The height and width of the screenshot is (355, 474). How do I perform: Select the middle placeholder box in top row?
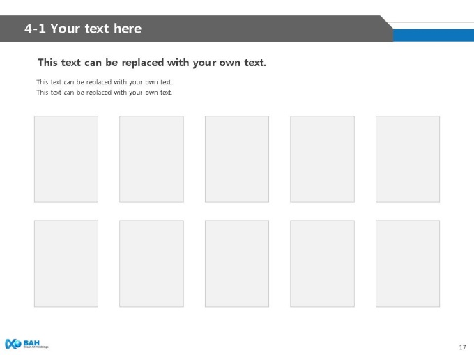tap(237, 159)
